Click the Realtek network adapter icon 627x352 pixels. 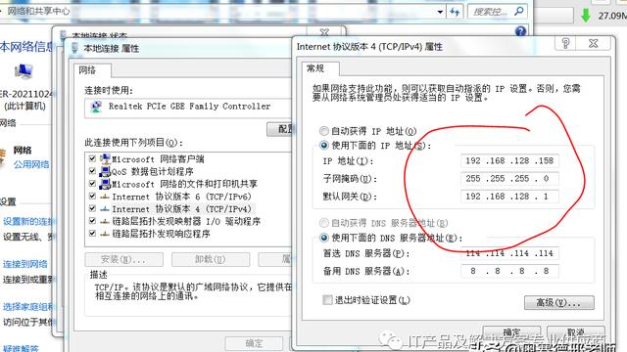coord(96,107)
